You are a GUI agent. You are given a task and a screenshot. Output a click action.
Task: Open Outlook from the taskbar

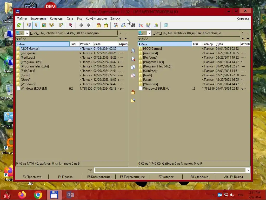(x=70, y=195)
